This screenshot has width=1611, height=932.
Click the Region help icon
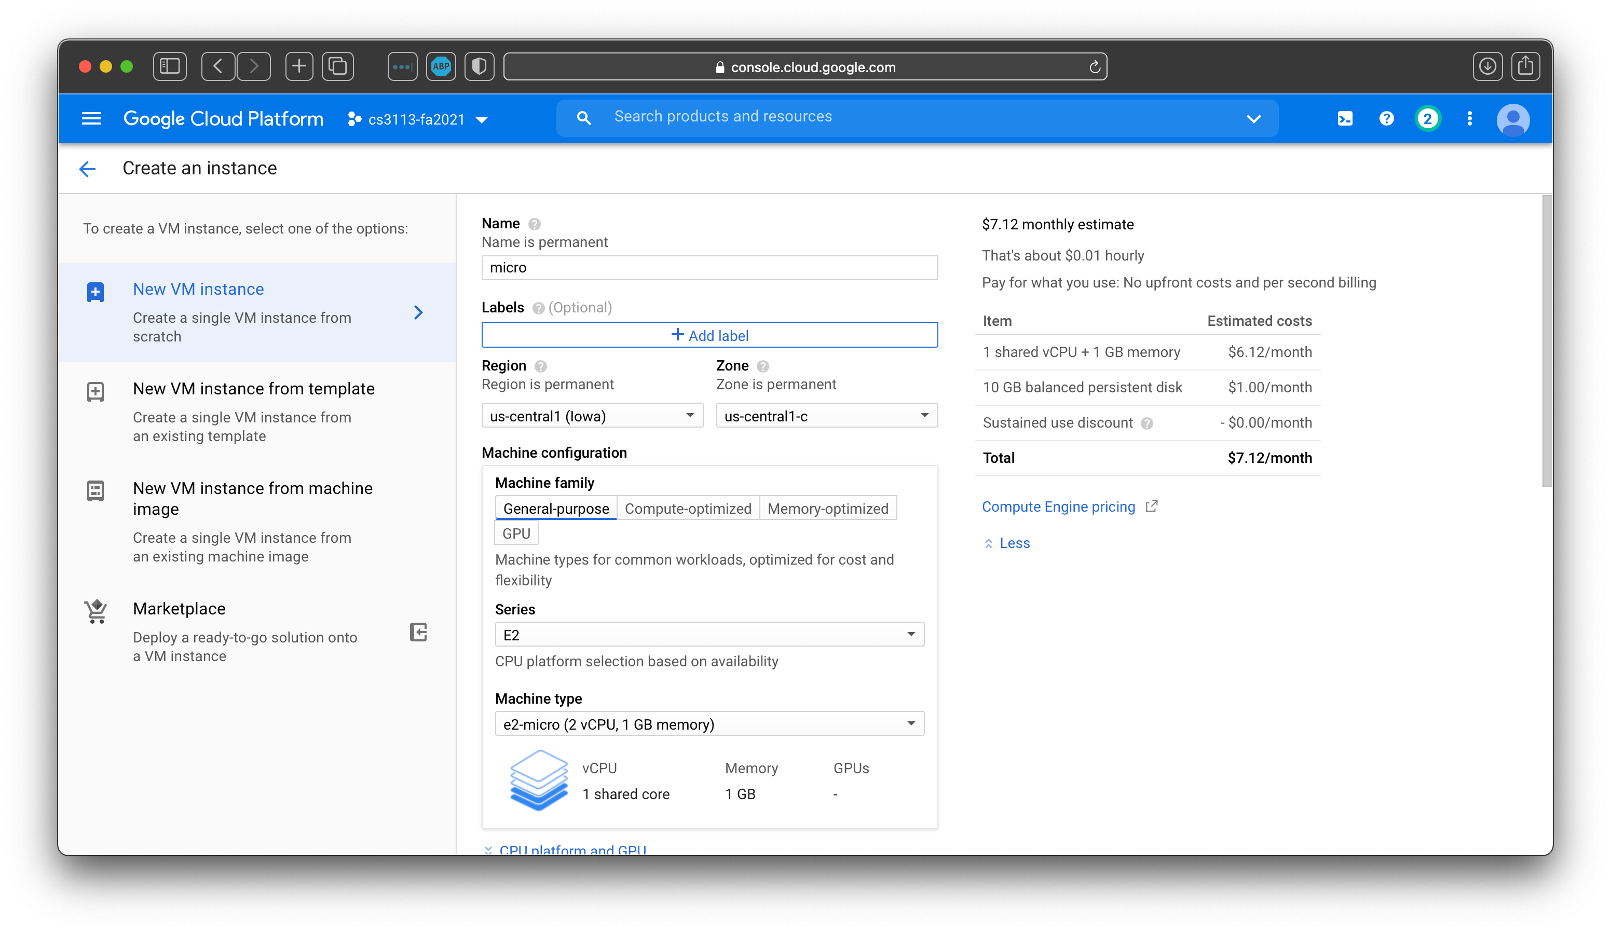(541, 367)
